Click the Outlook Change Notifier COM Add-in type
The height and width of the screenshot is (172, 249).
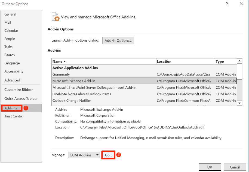[x=226, y=101]
